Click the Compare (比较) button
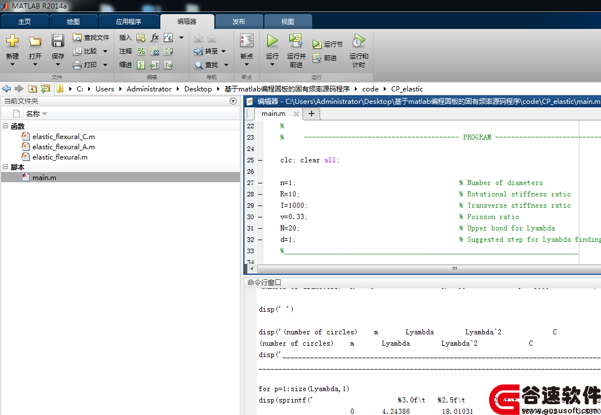Screen dimensions: 601x415 tap(86, 51)
